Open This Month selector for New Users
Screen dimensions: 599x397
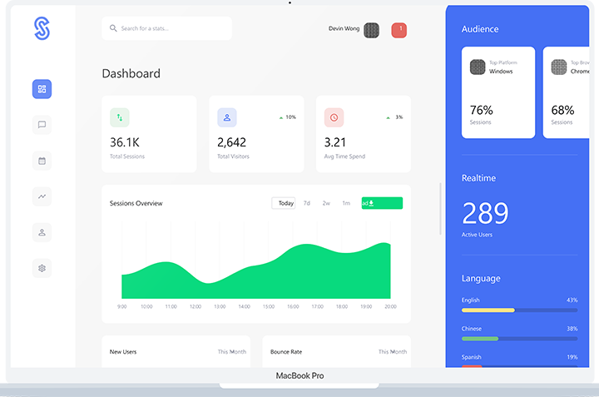coord(232,352)
